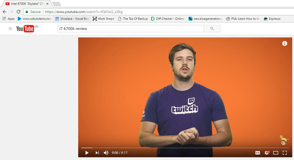
Task: Open Shoelace - Visual Boo bookmark
Action: (x=72, y=19)
